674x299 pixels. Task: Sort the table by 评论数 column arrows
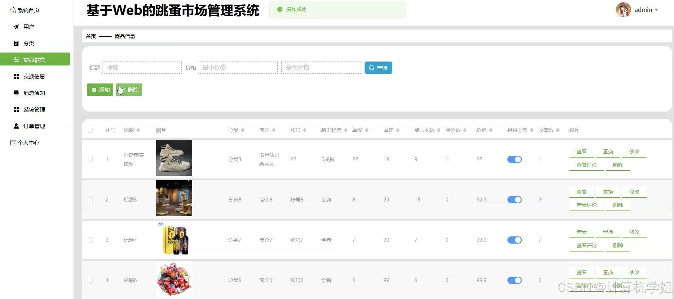465,130
